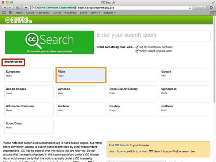Open the iCloud bookmark
The height and width of the screenshot is (162, 216).
coord(30,13)
